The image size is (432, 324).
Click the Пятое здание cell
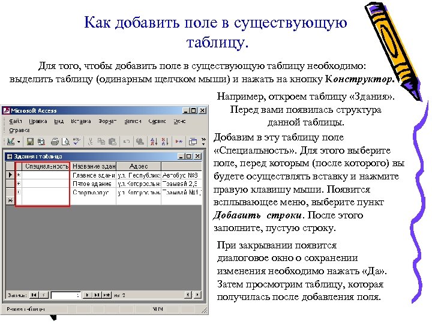click(x=94, y=184)
